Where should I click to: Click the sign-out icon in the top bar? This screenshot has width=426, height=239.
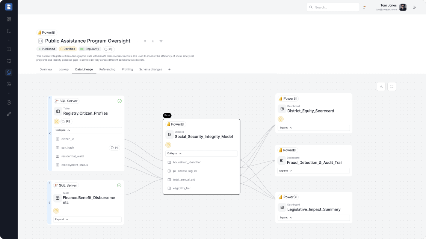pyautogui.click(x=414, y=7)
